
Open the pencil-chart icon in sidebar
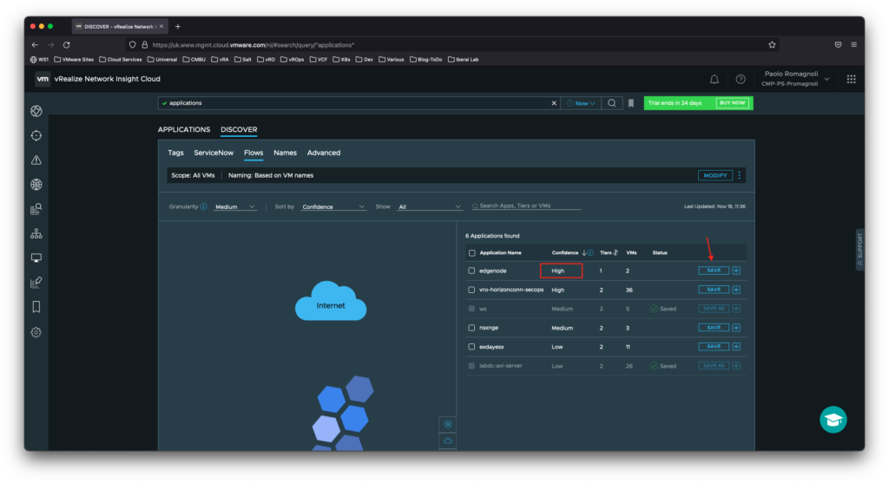[x=36, y=282]
